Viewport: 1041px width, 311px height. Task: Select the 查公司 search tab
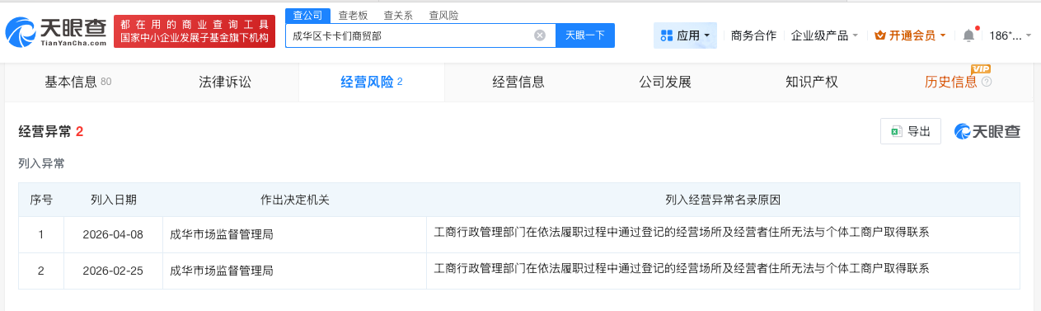point(308,15)
